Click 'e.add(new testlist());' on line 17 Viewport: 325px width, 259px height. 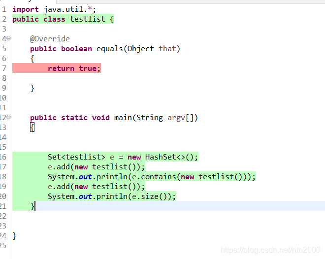[x=96, y=167]
